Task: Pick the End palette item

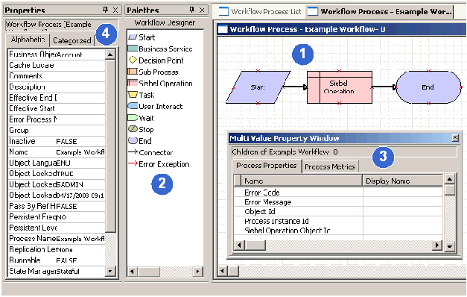Action: tap(140, 141)
